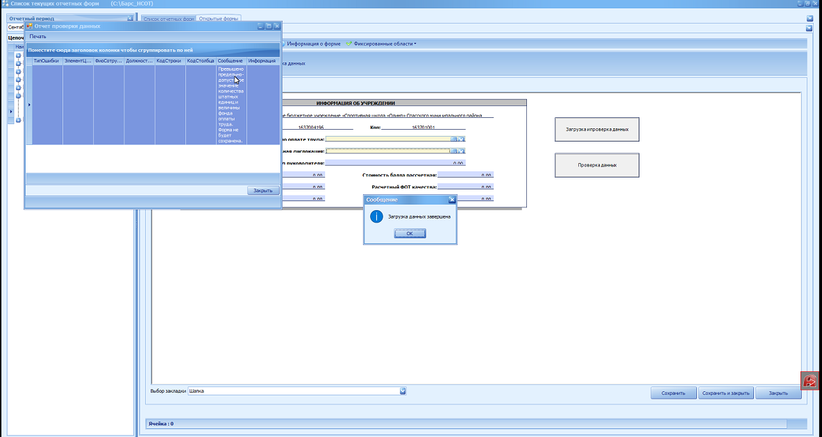Clear the оплате труда field with X icon
This screenshot has width=822, height=437.
[x=461, y=139]
